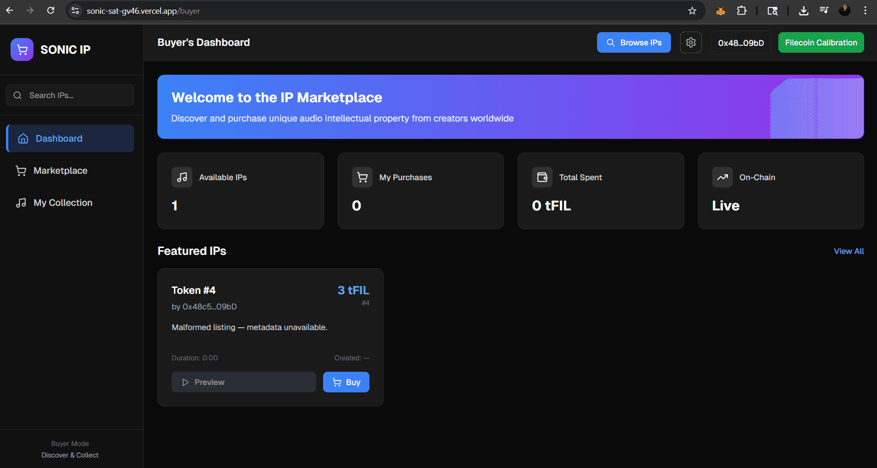Viewport: 877px width, 468px height.
Task: Open Marketplace in the sidebar
Action: (70, 171)
